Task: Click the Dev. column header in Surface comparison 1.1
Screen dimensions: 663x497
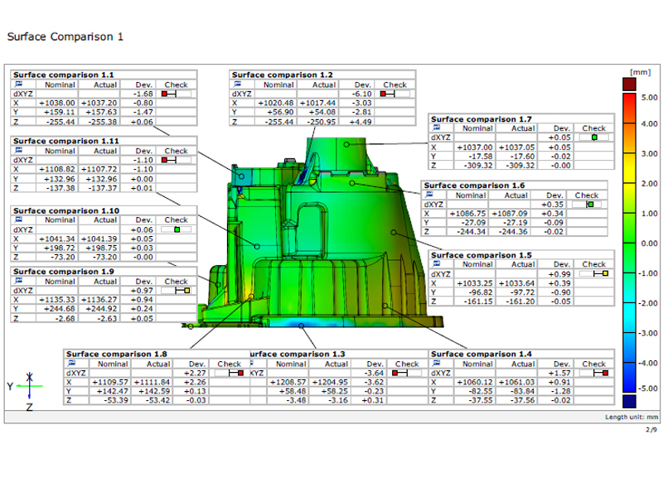Action: coord(143,84)
